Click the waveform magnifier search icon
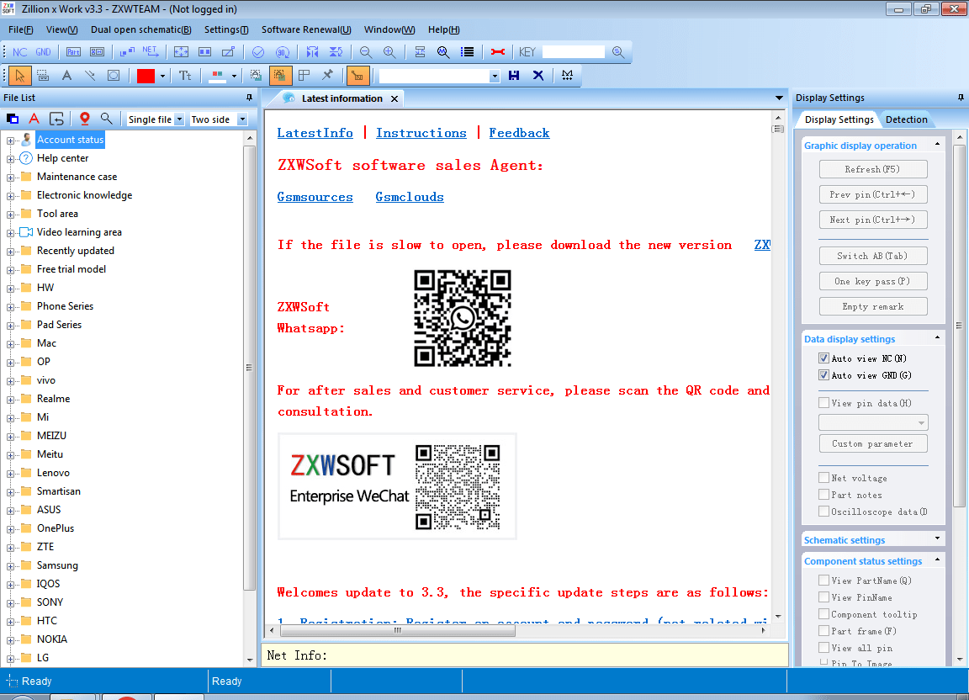969x700 pixels. (443, 52)
